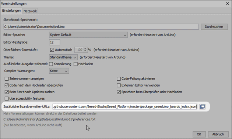The width and height of the screenshot is (232, 139).
Task: Open the Thema Standardthema dropdown
Action: pos(63,57)
